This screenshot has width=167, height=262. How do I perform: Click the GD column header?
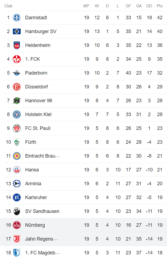(x=149, y=6)
